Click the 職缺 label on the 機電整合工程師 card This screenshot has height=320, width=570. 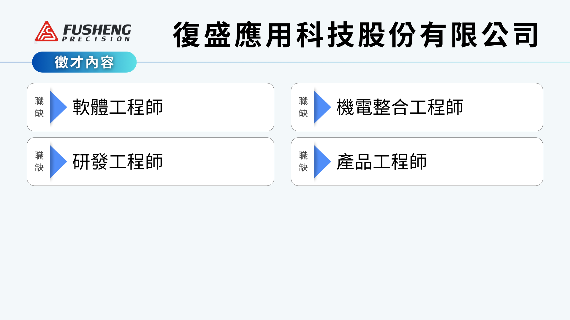[x=303, y=107]
